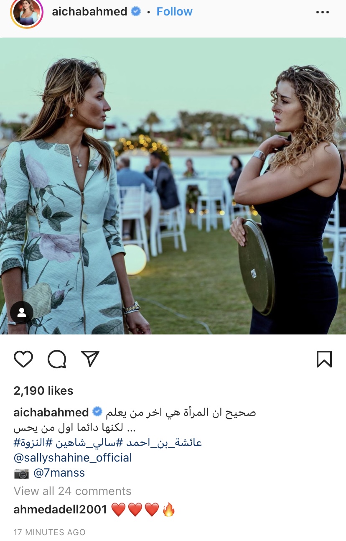346x541 pixels.
Task: View the 2,190 likes list
Action: click(x=43, y=390)
